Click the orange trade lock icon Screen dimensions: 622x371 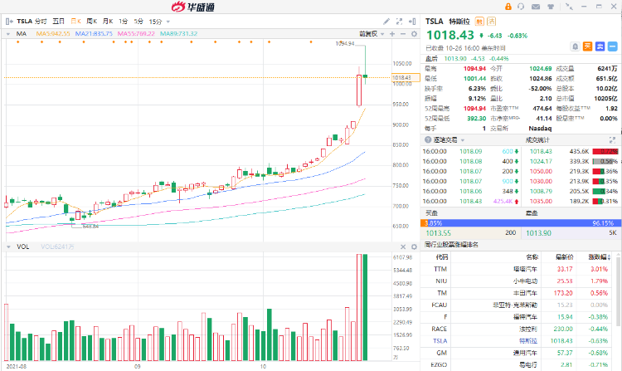[x=508, y=7]
